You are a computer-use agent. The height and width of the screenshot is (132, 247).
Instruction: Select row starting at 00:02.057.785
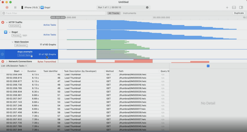85,126
